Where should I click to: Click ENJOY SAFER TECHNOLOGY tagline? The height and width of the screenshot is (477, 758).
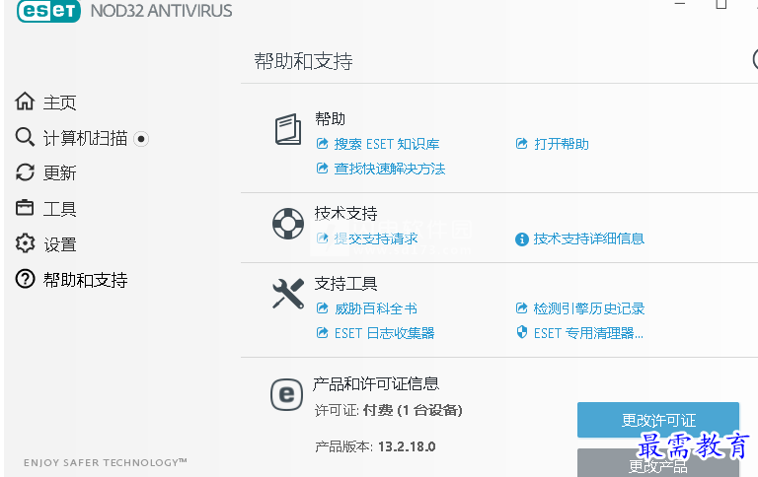[106, 462]
